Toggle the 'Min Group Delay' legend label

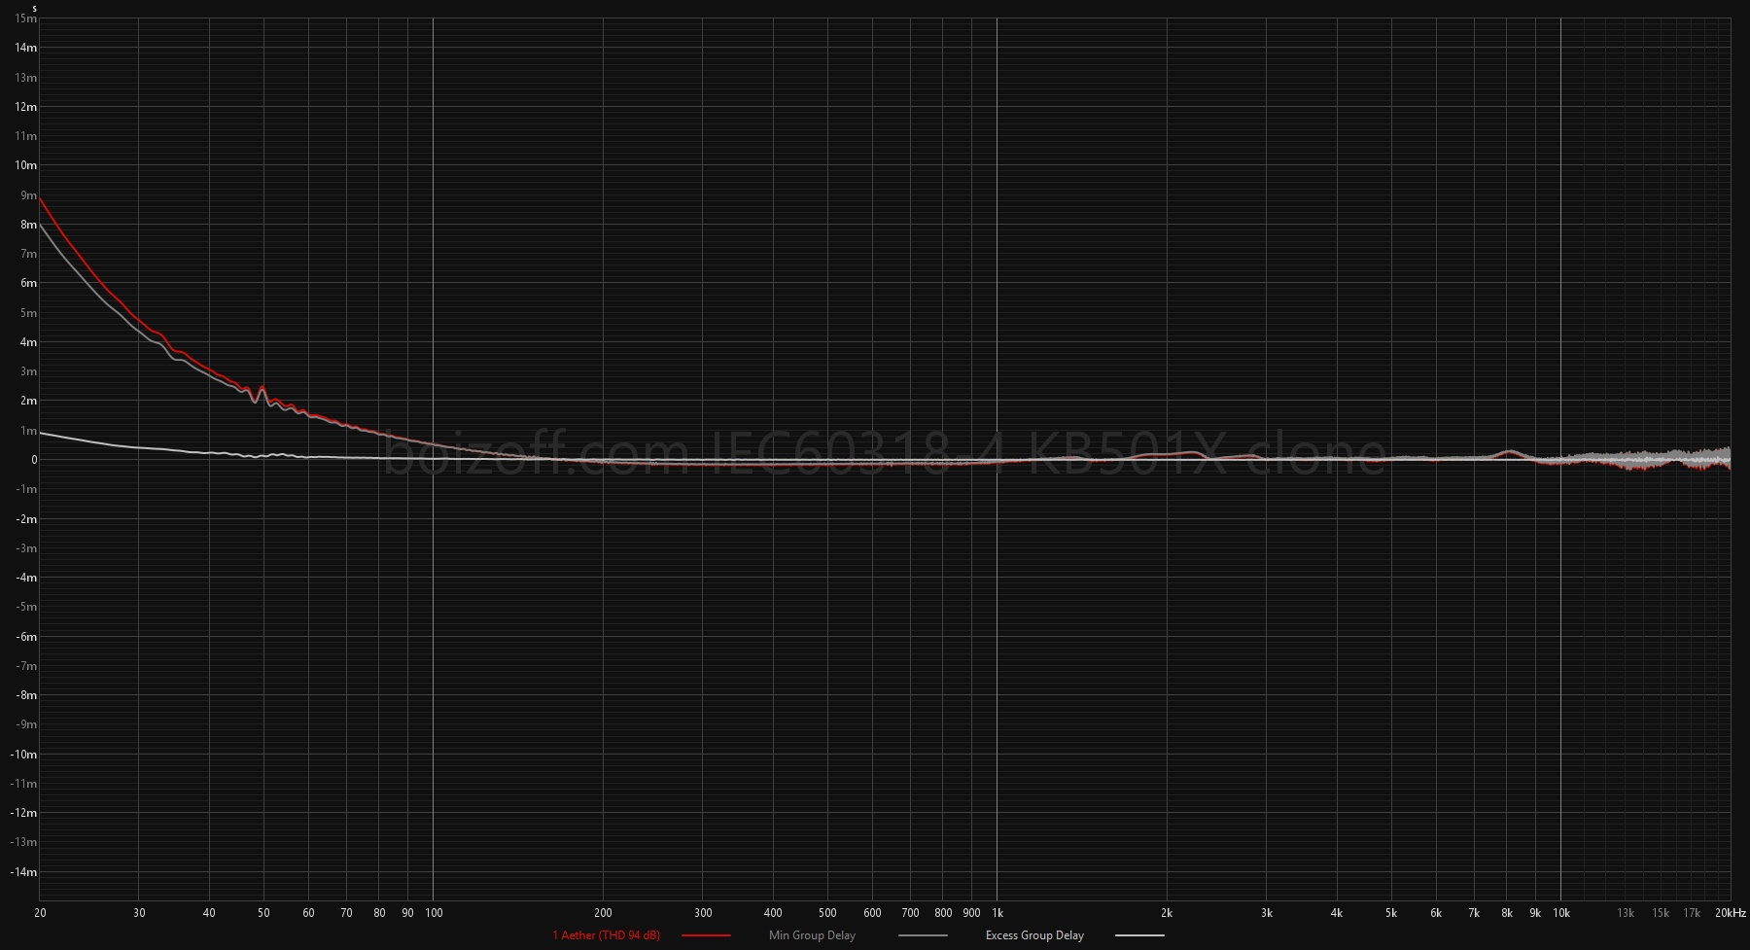coord(812,935)
